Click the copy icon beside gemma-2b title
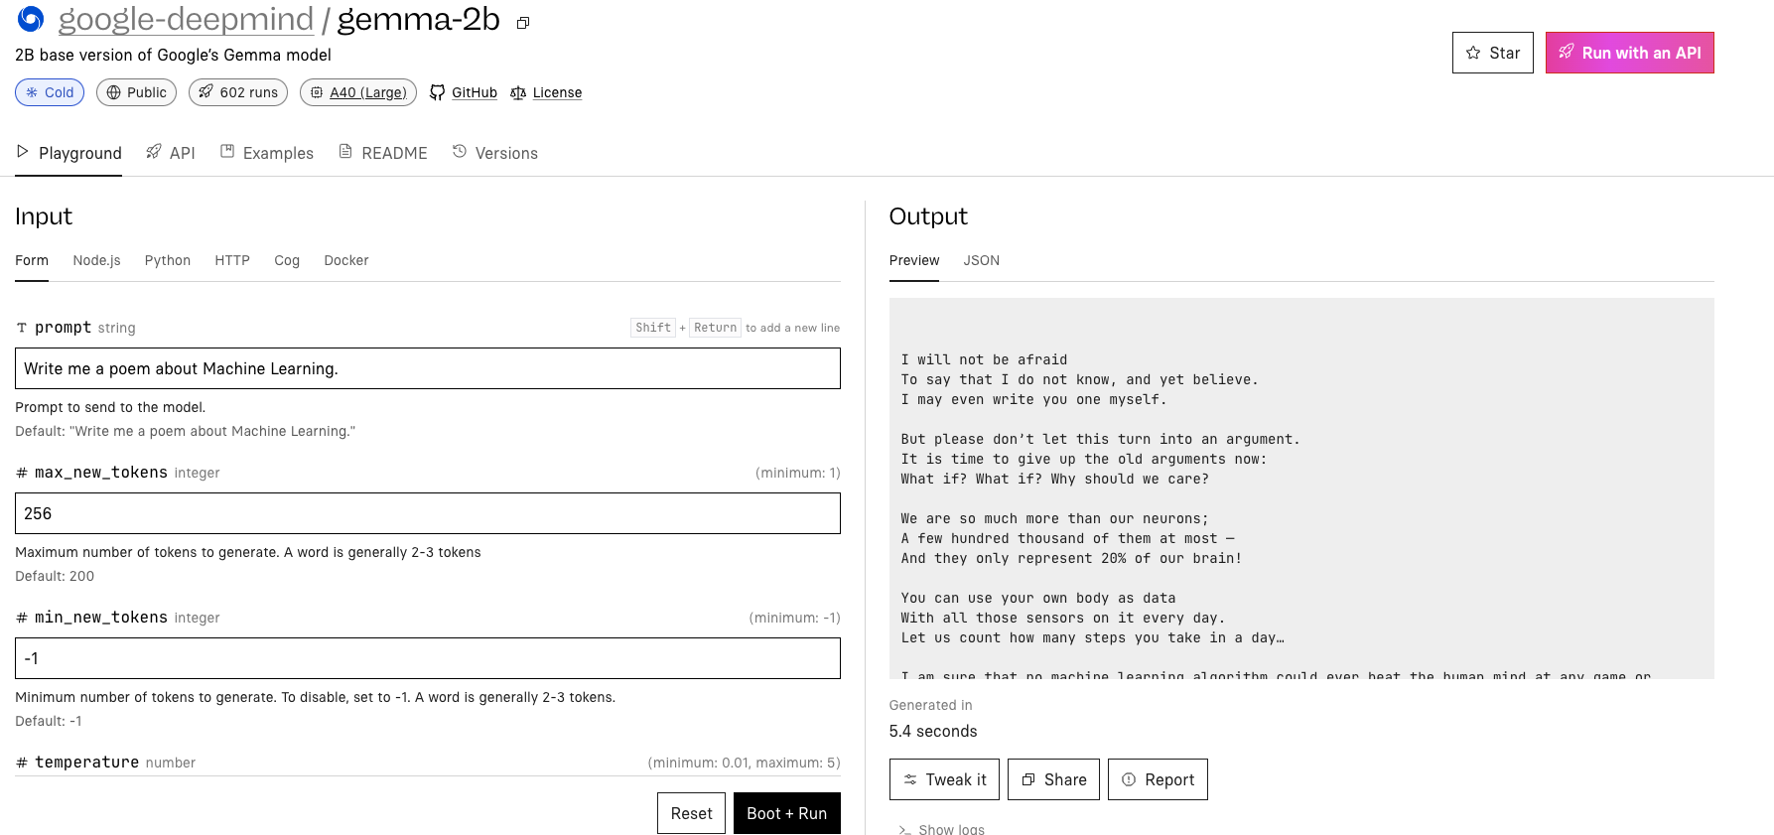 [523, 23]
